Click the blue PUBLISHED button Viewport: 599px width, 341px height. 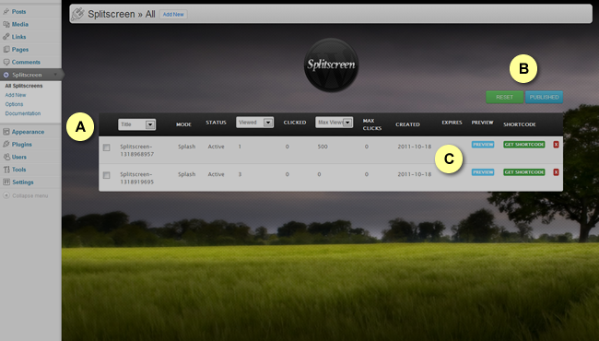point(544,97)
